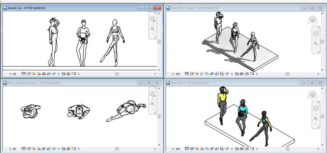
Task: Open Temporary View Properties in Alzado: Sur
Action: point(64,74)
